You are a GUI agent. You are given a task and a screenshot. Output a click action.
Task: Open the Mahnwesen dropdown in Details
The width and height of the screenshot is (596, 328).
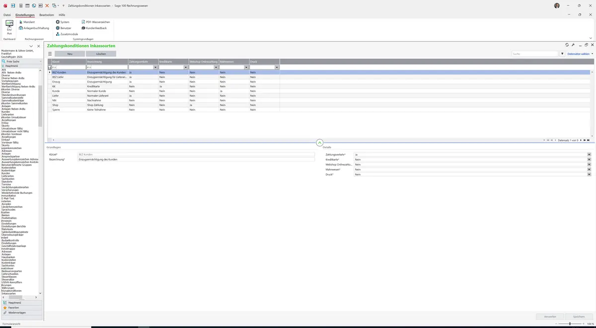[589, 169]
